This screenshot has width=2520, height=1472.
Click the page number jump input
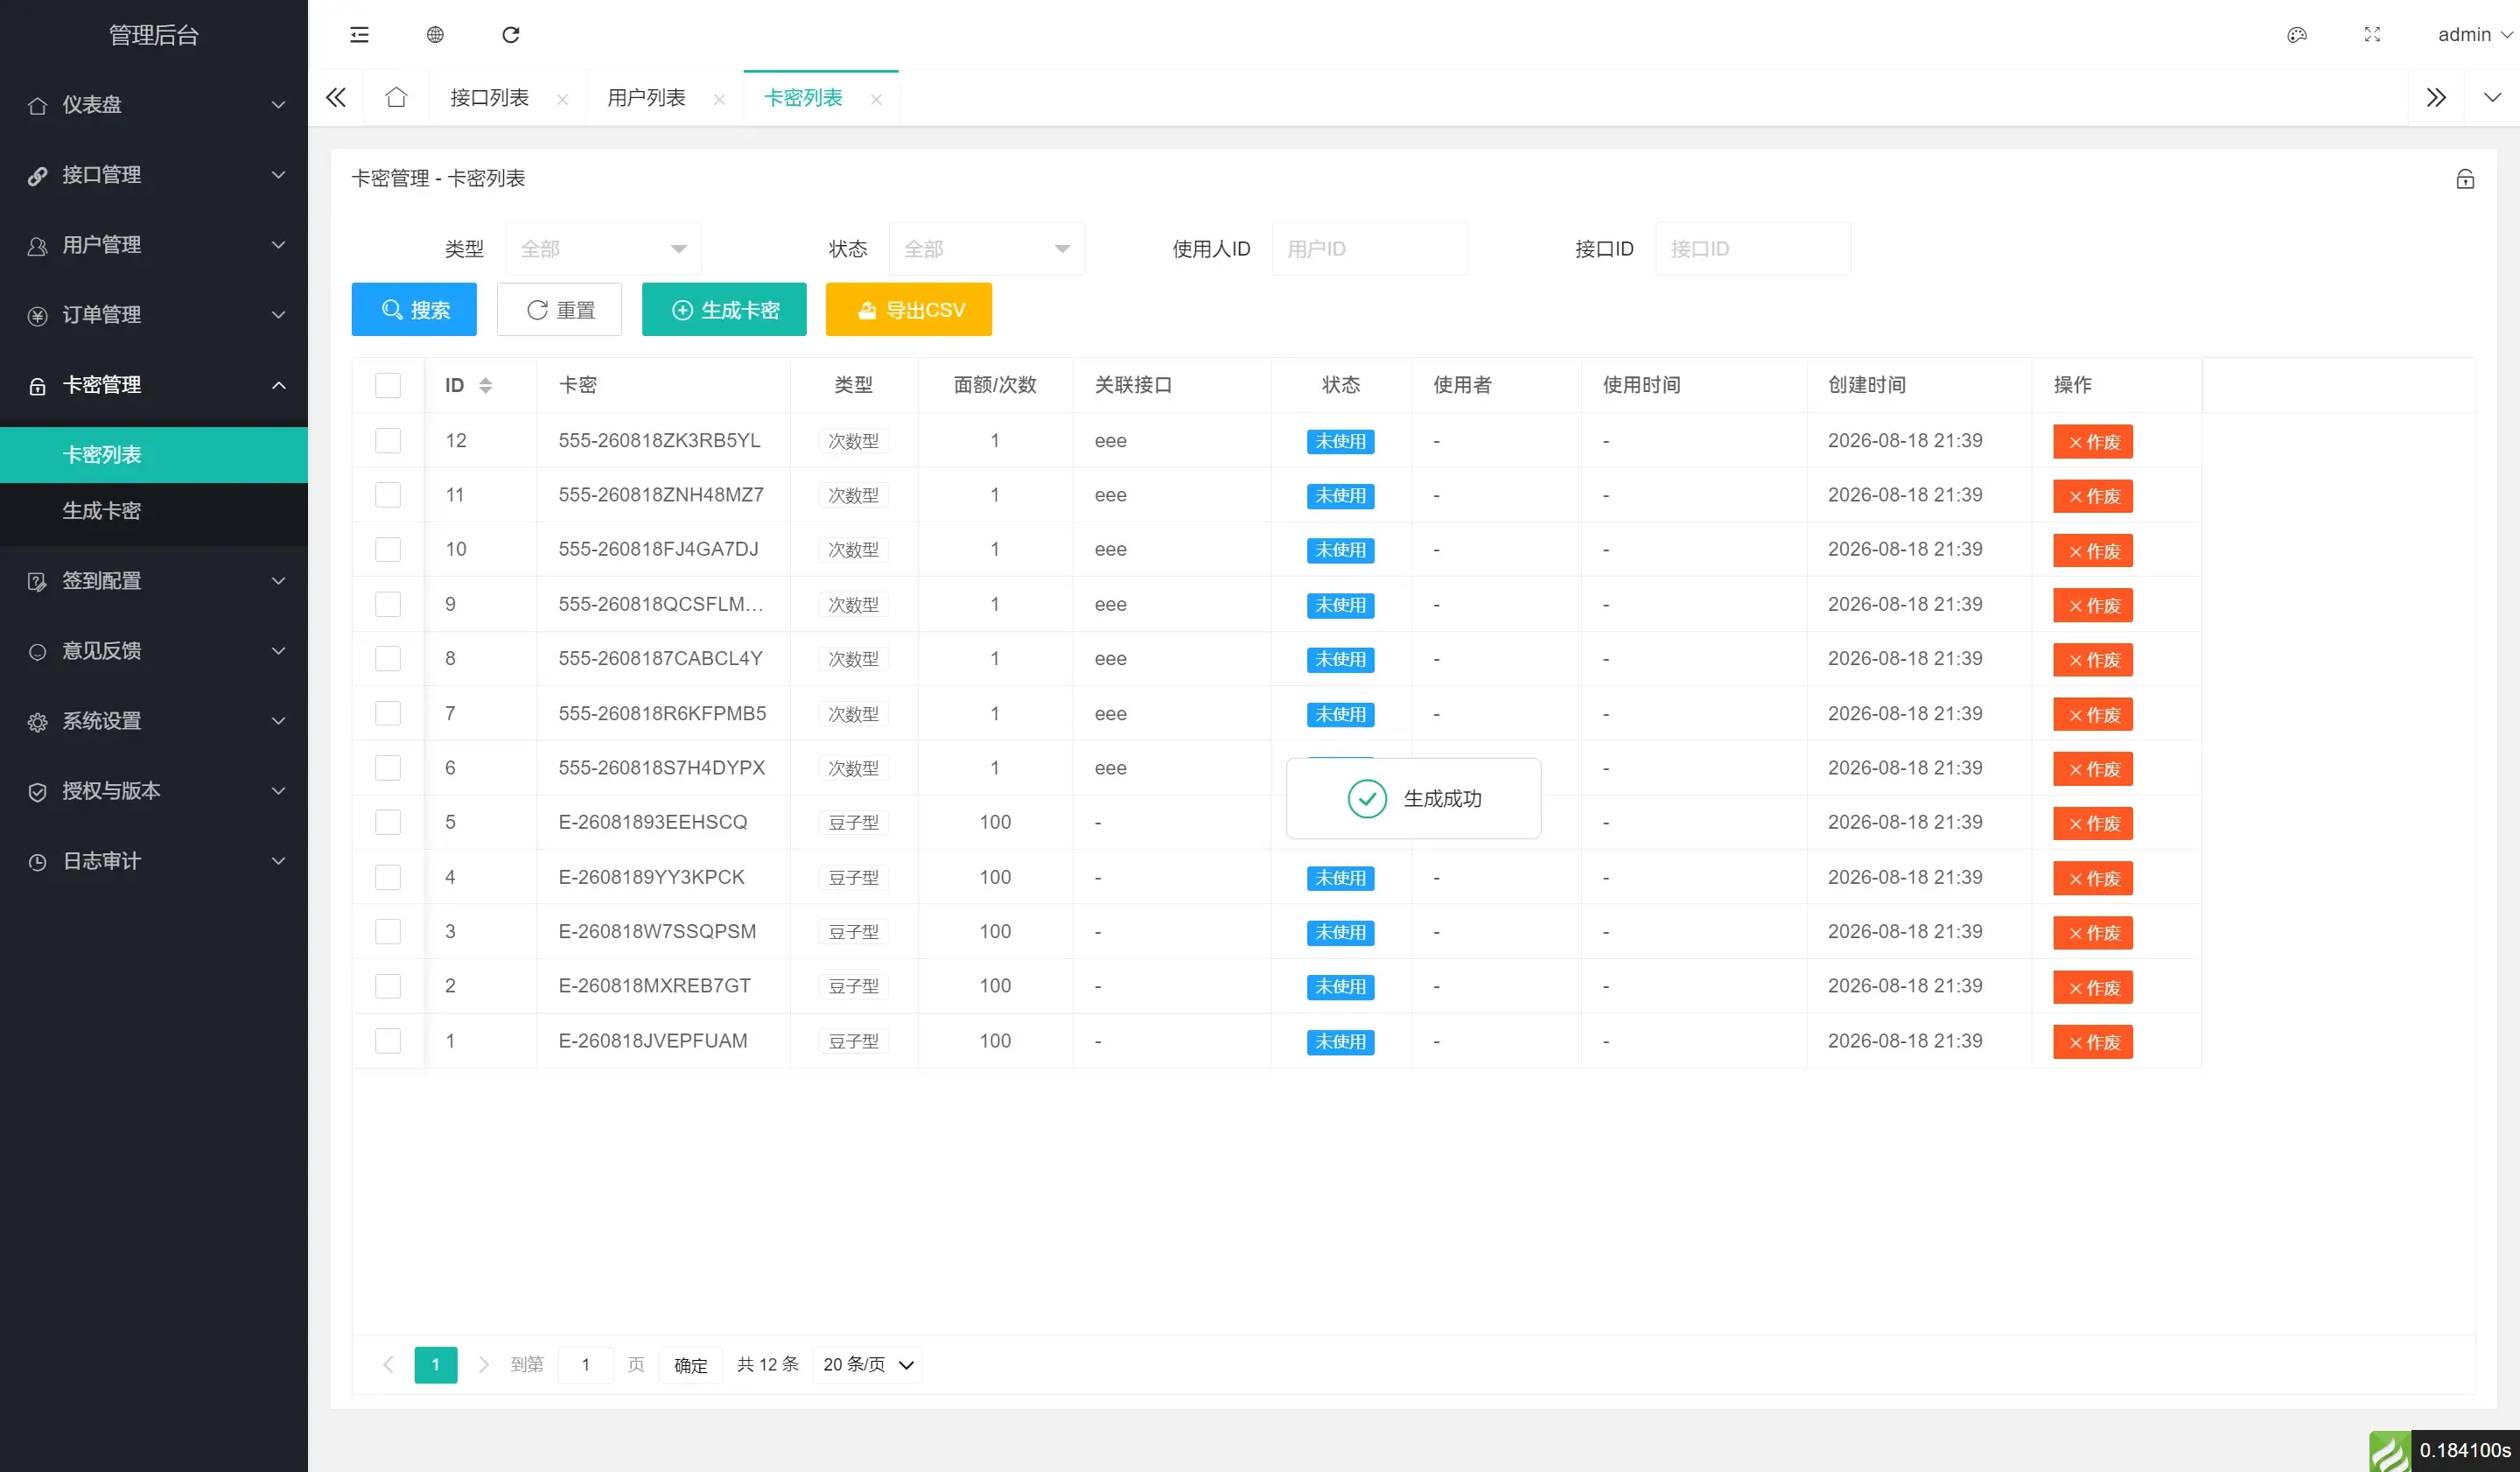[586, 1365]
